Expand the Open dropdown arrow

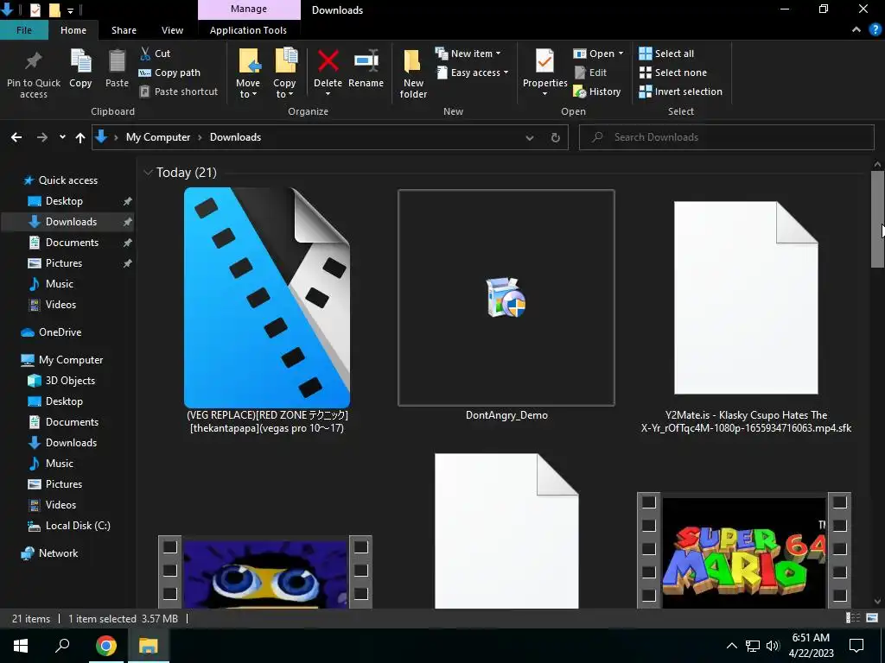coord(621,54)
